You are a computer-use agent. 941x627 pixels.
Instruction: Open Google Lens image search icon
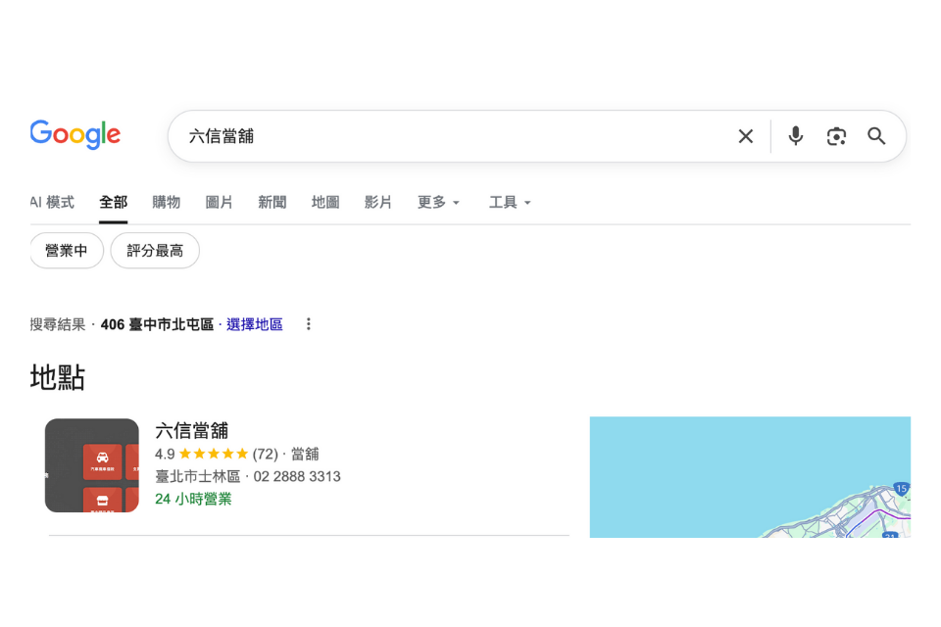[x=836, y=136]
